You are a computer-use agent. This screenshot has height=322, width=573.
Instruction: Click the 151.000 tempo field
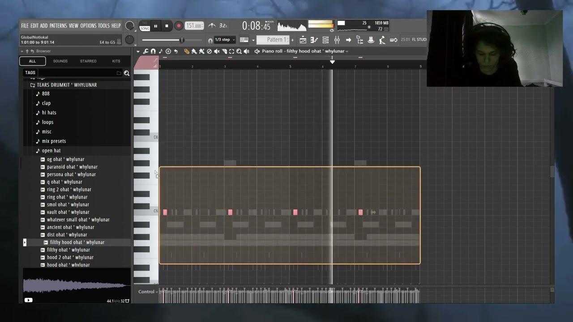pyautogui.click(x=194, y=26)
